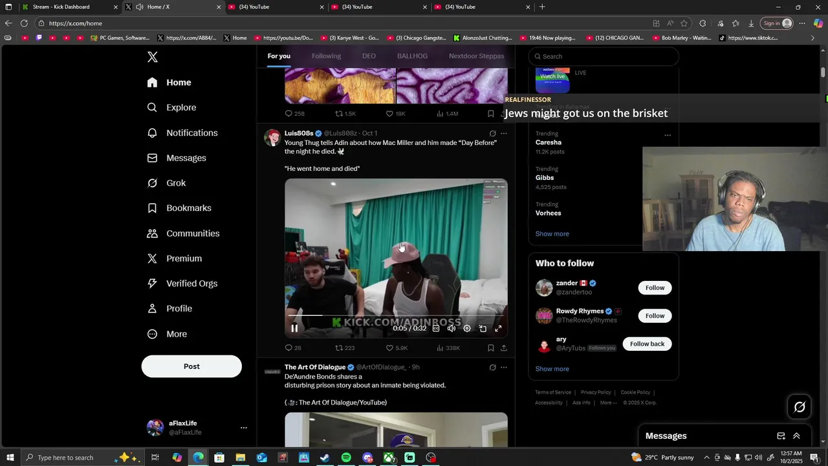Image resolution: width=828 pixels, height=466 pixels.
Task: Enter fullscreen on the video
Action: [498, 328]
